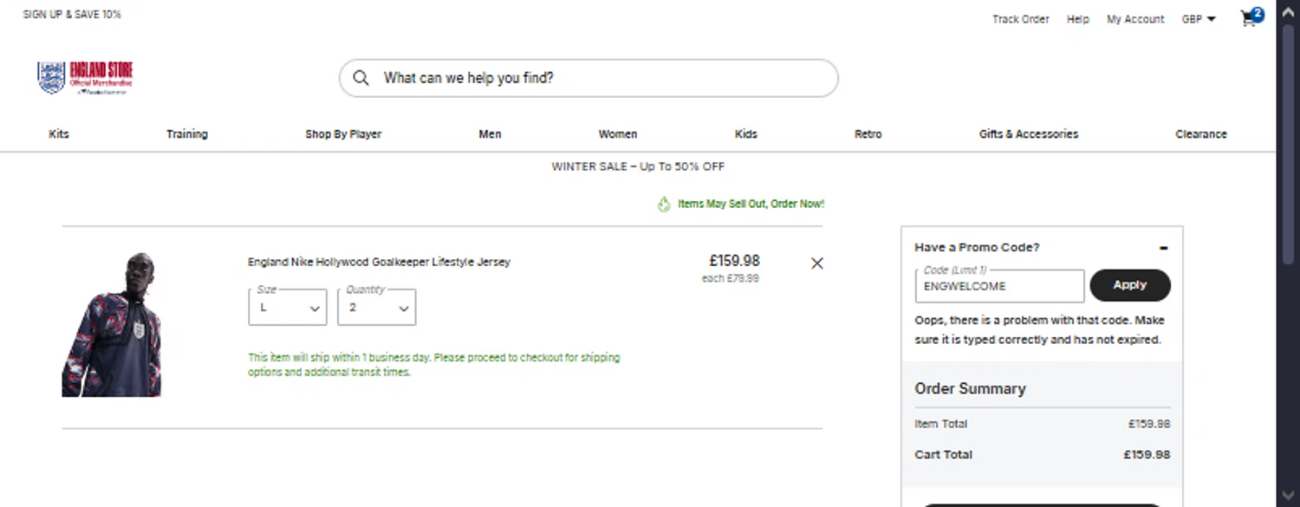Image resolution: width=1300 pixels, height=507 pixels.
Task: Remove the jersey with the X icon
Action: coord(816,263)
